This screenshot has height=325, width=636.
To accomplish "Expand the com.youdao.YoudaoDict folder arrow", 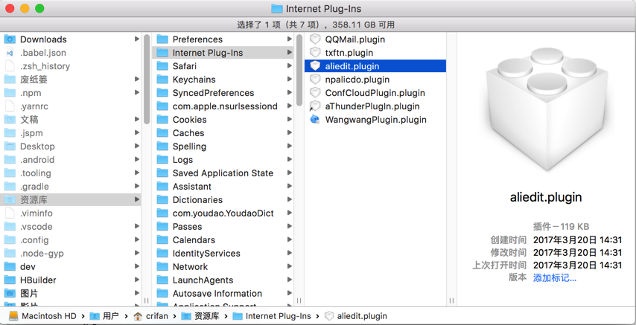I will pyautogui.click(x=289, y=213).
